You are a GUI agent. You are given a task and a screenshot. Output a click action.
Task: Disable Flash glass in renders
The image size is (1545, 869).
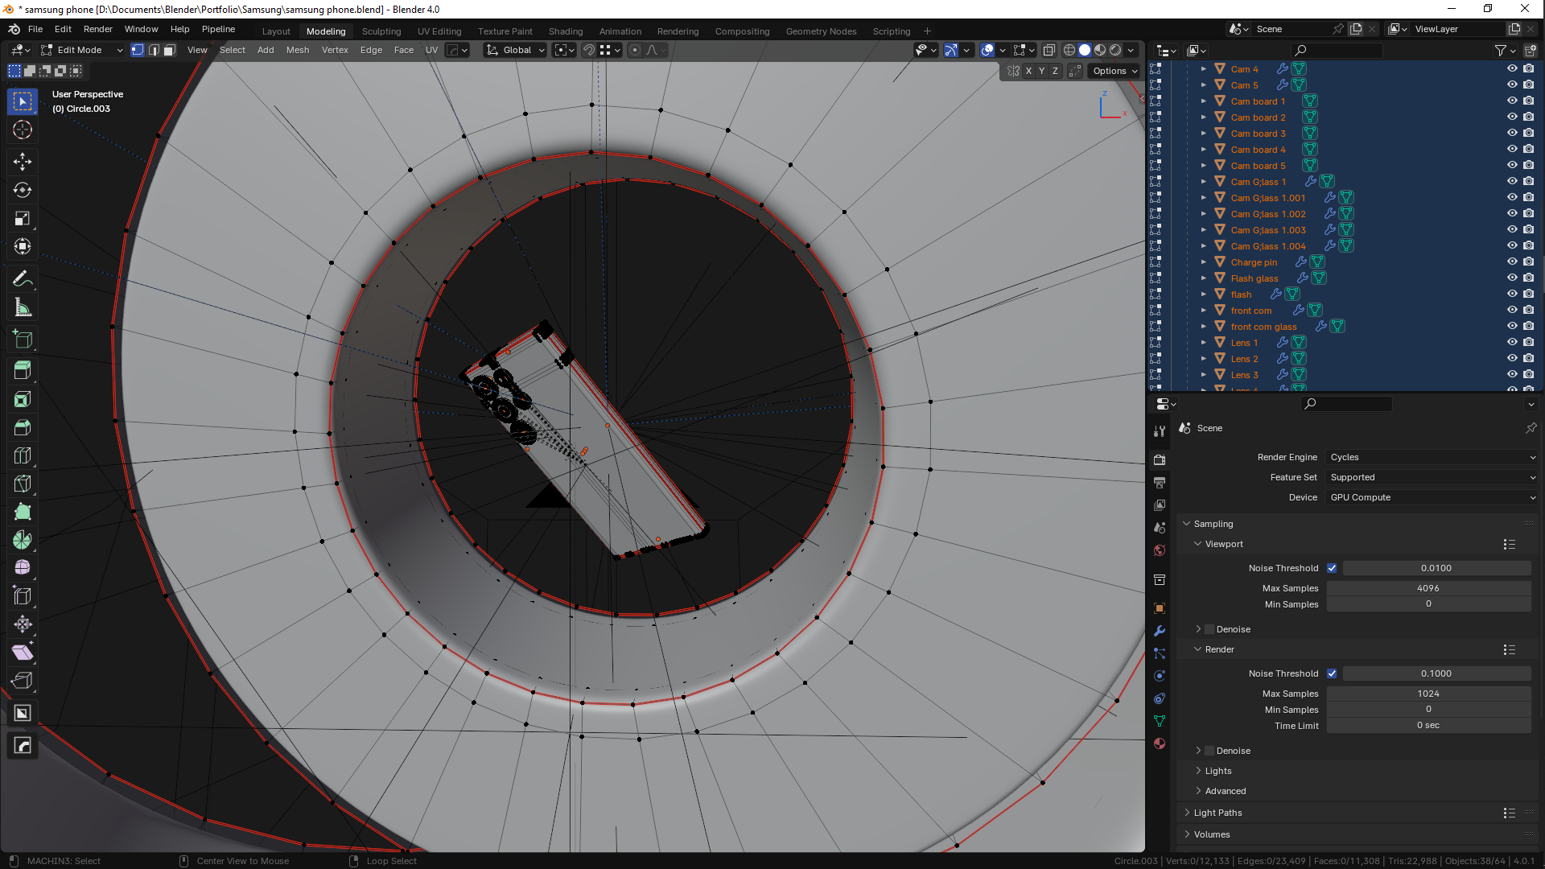point(1528,278)
